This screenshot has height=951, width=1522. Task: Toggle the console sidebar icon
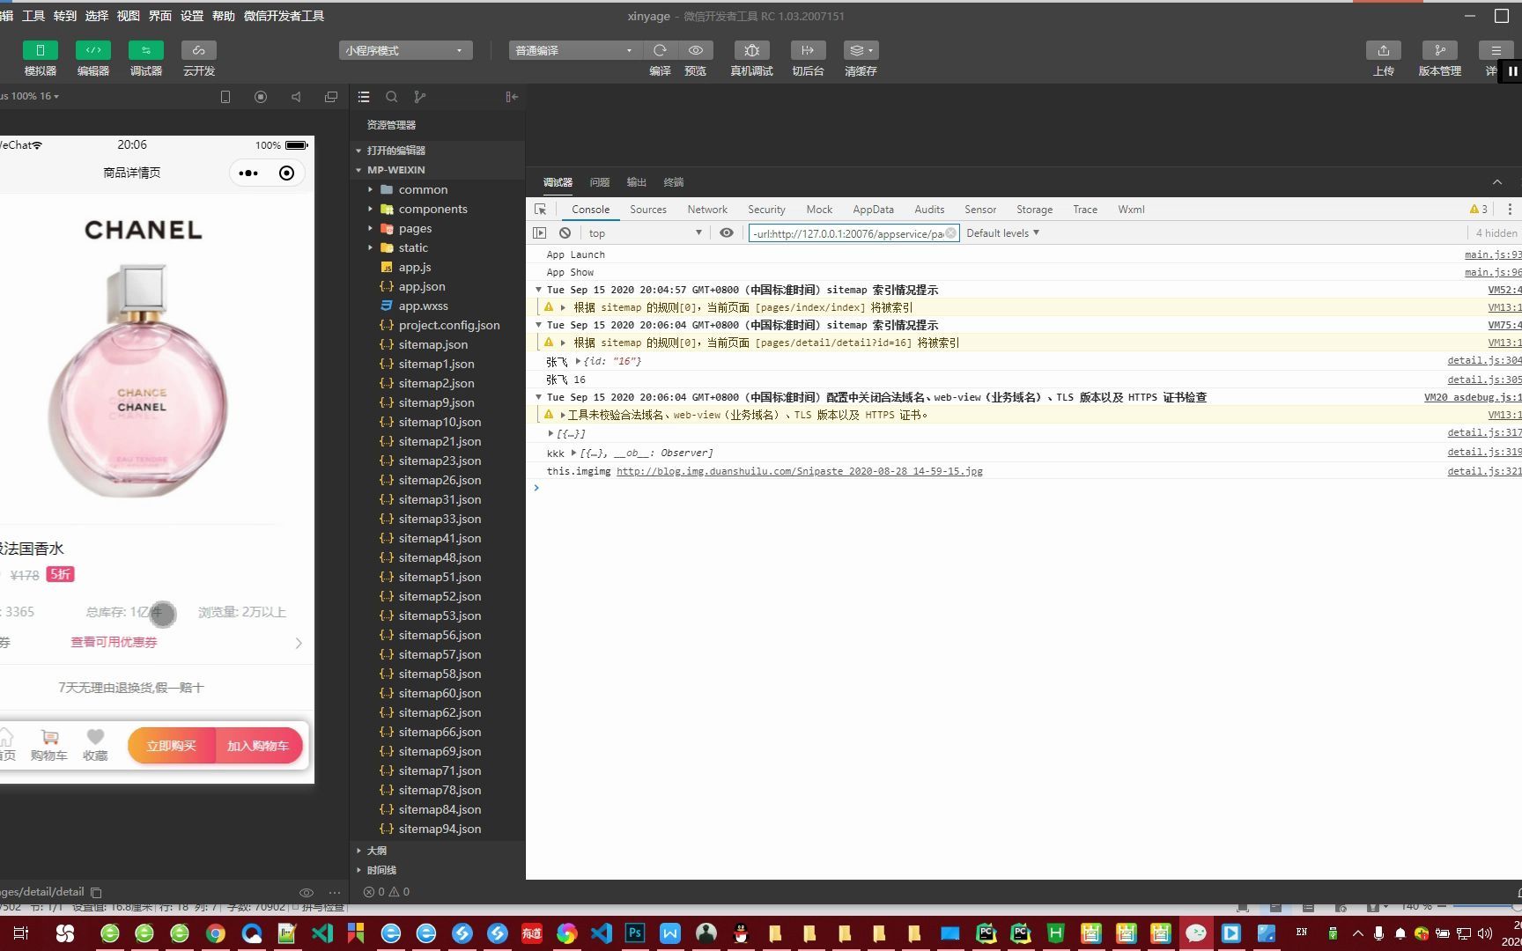pos(540,233)
